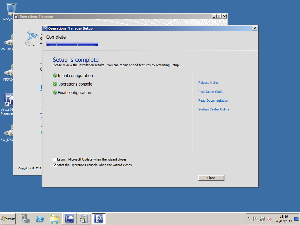Click the Close button in setup wizard
This screenshot has width=300, height=225.
click(211, 178)
